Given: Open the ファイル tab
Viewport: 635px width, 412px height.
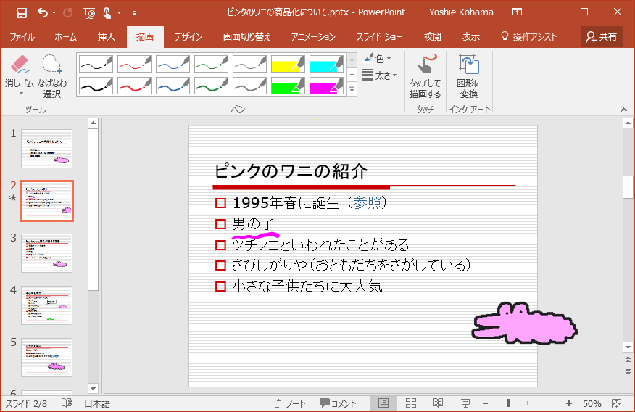Looking at the screenshot, I should tap(22, 37).
